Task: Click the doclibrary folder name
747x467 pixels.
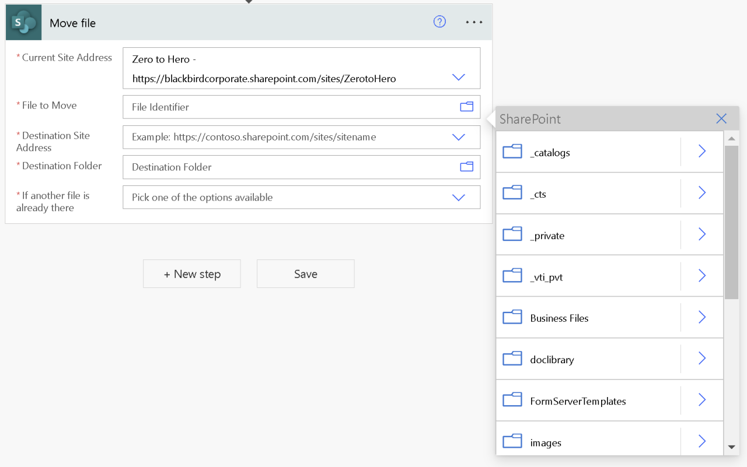Action: 552,360
